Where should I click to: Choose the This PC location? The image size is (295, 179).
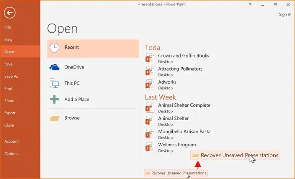[x=93, y=83]
